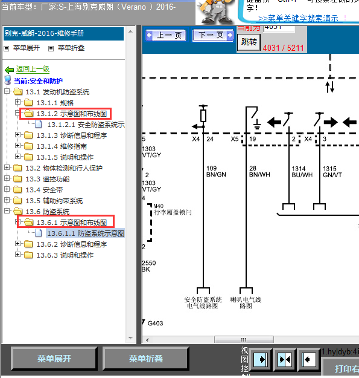Click folder icon of 13.1.4 维修指南
The image size is (359, 378).
pos(28,146)
